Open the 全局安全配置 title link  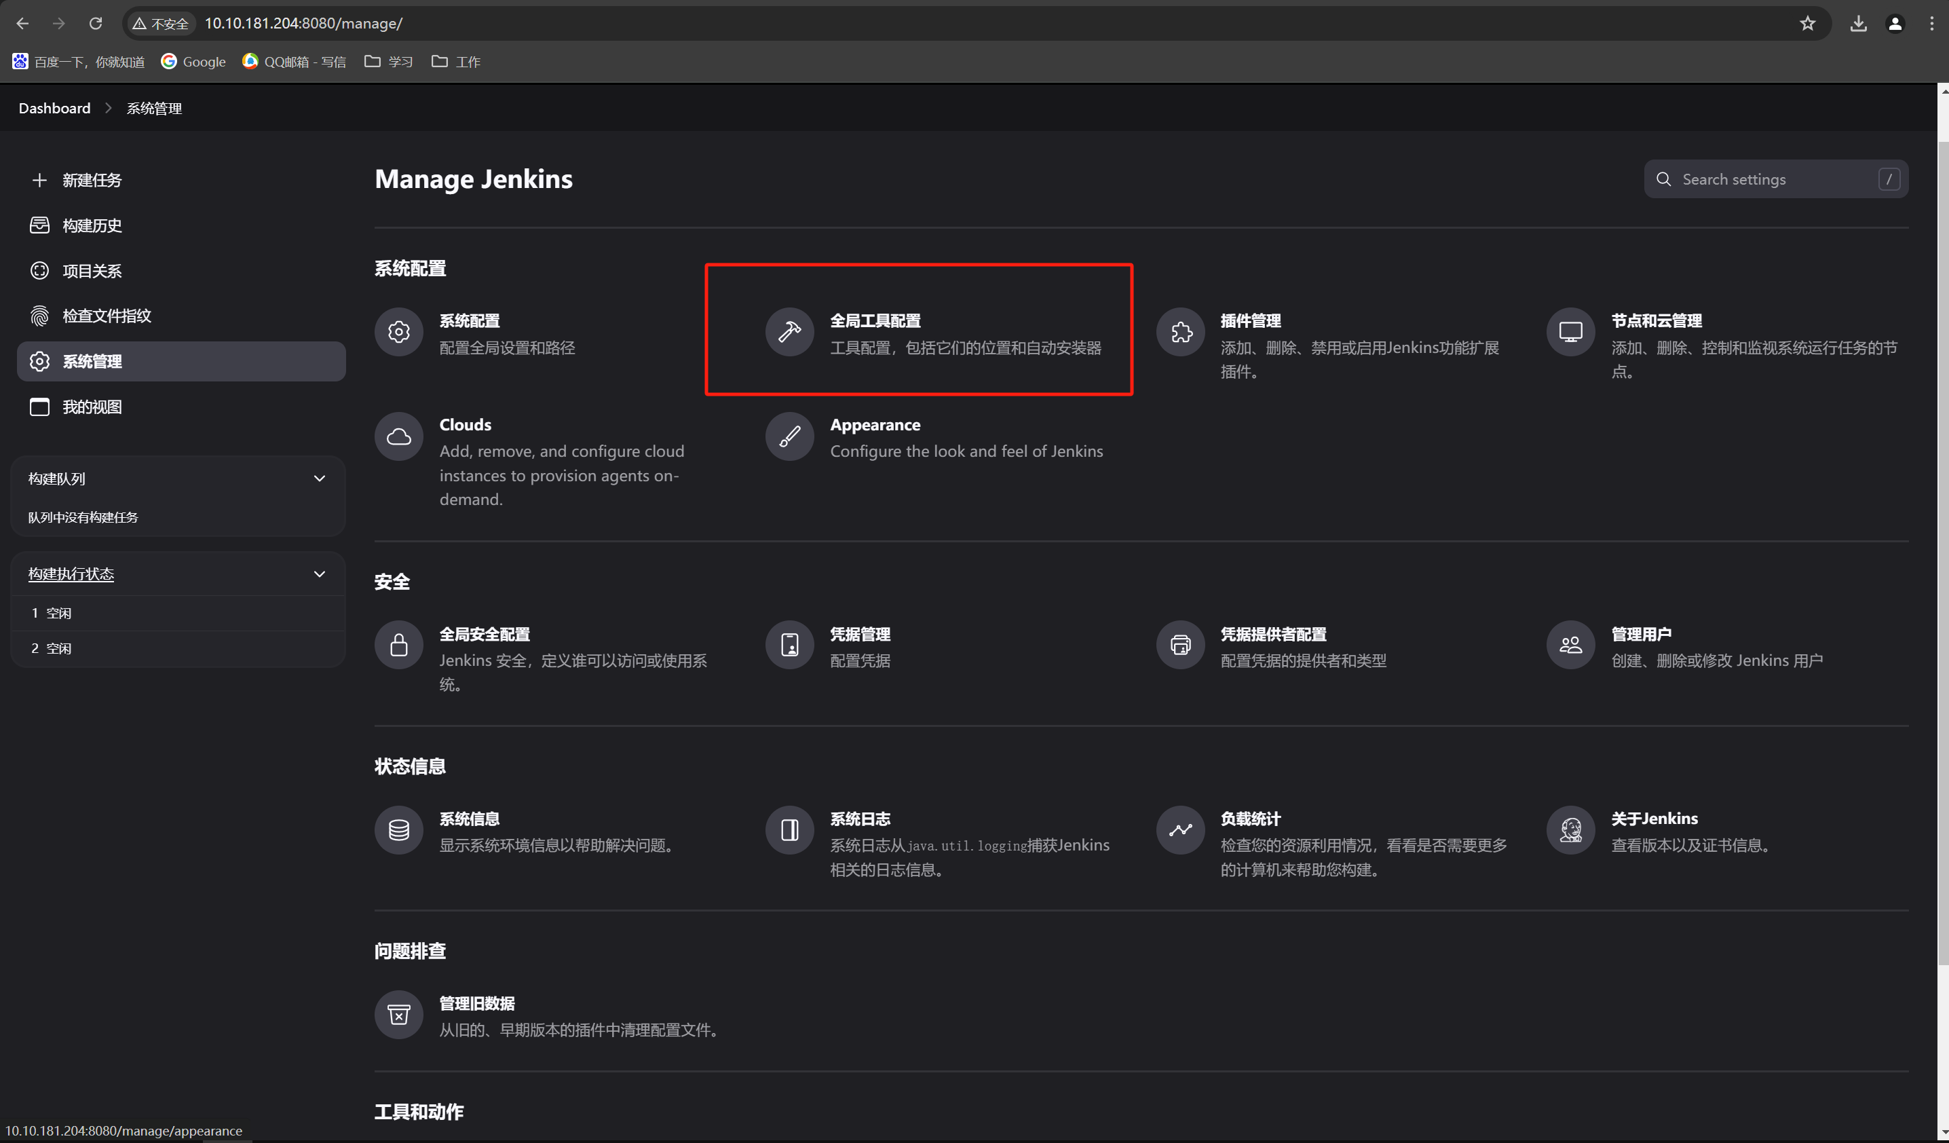pyautogui.click(x=484, y=634)
